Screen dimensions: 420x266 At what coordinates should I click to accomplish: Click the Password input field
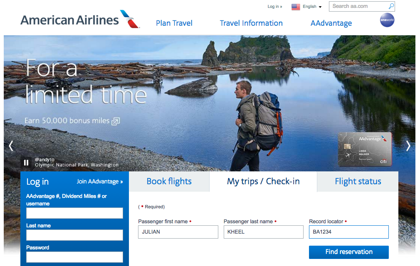click(x=74, y=257)
